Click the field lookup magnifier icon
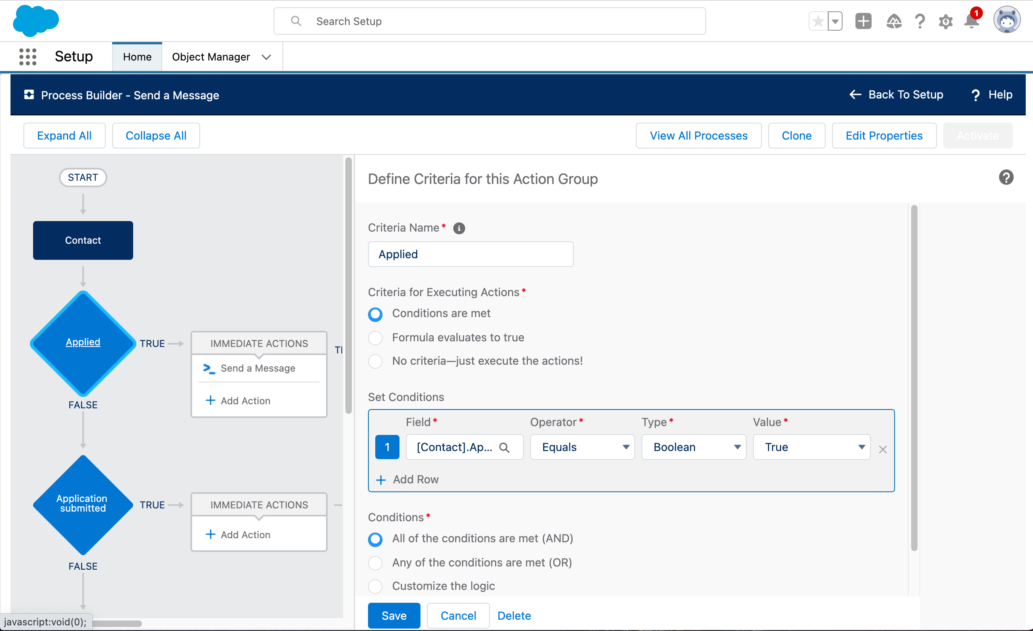 pos(504,447)
